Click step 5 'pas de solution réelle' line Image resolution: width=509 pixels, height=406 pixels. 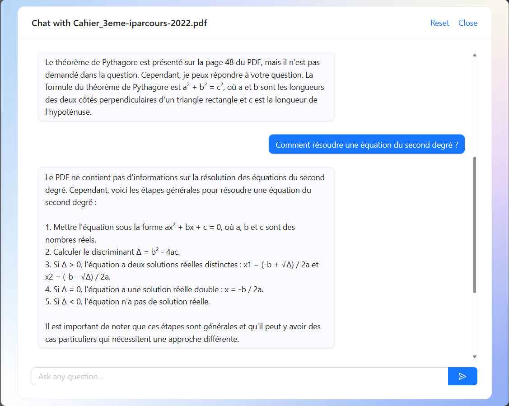(x=127, y=301)
